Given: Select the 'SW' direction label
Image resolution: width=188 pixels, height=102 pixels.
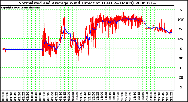Looking at the screenshot, I should (181, 39).
